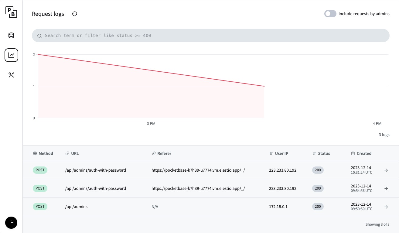Click the 3 logs label above the table
The height and width of the screenshot is (233, 399).
384,135
